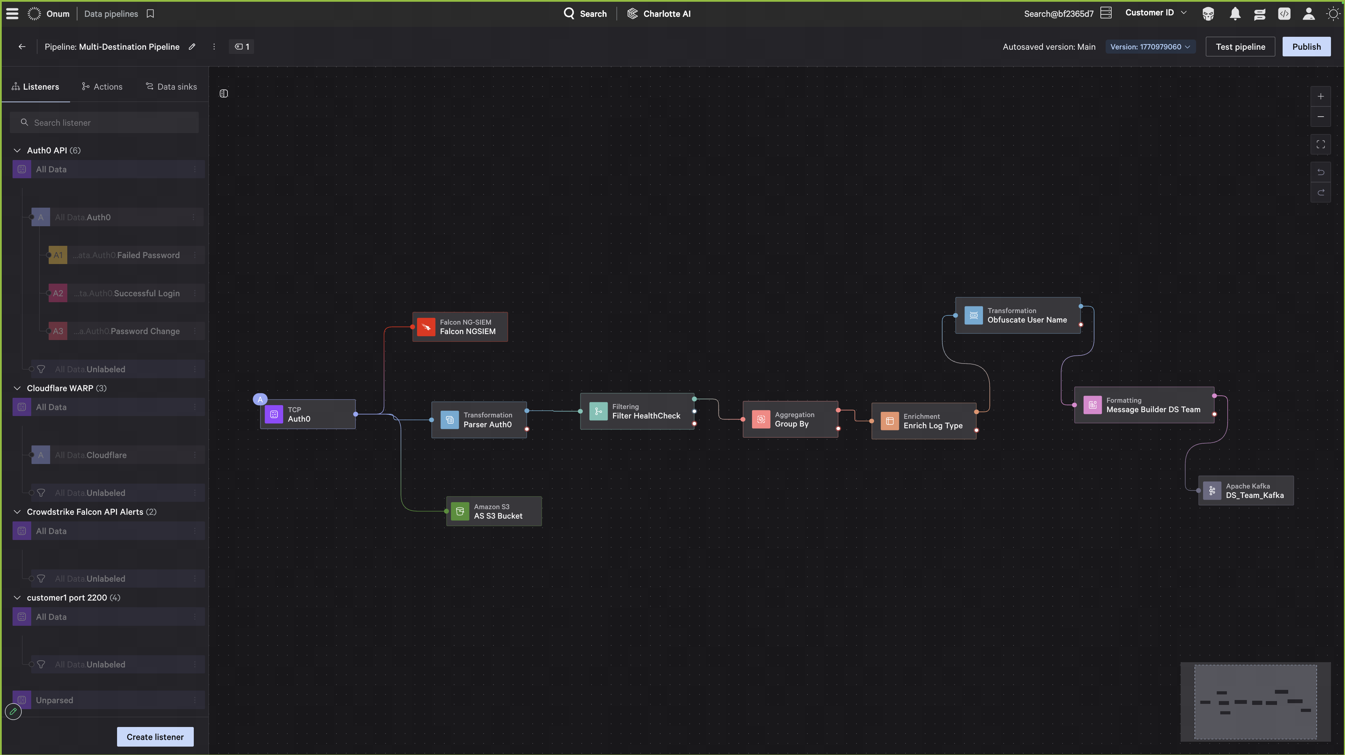Edit pipeline name with pencil icon
Viewport: 1345px width, 755px height.
click(x=192, y=47)
